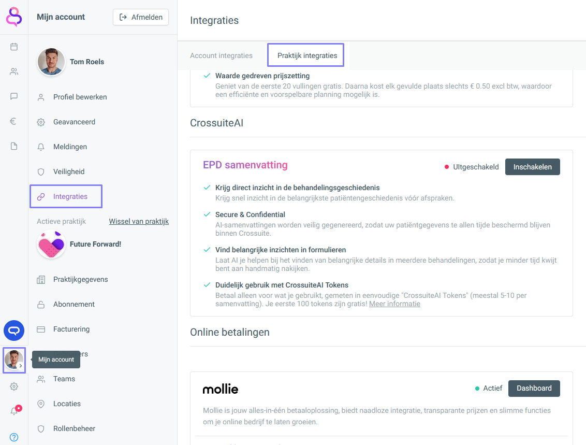Open the blue chat support bubble
This screenshot has width=586, height=445.
click(14, 331)
